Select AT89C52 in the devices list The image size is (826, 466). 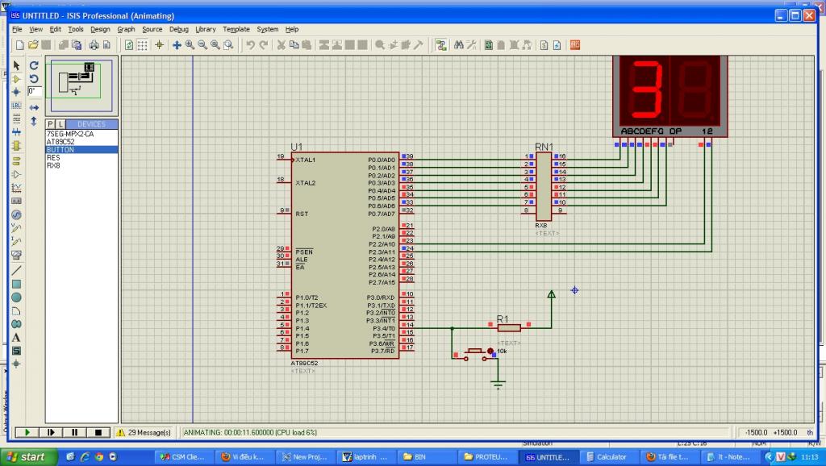tap(61, 141)
